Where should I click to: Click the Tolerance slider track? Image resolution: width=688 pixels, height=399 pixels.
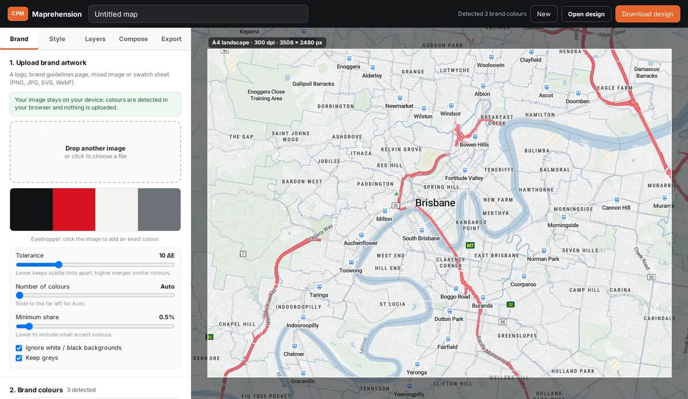click(95, 265)
